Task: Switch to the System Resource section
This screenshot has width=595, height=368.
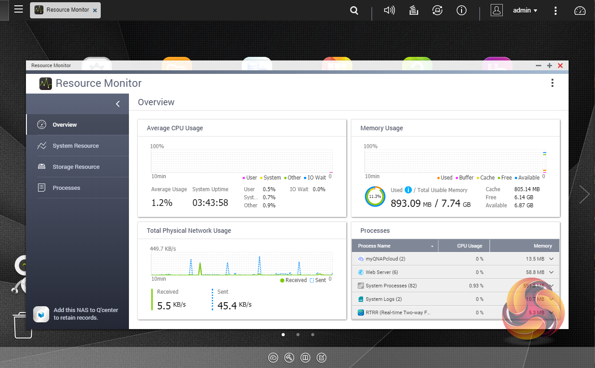Action: click(x=76, y=146)
